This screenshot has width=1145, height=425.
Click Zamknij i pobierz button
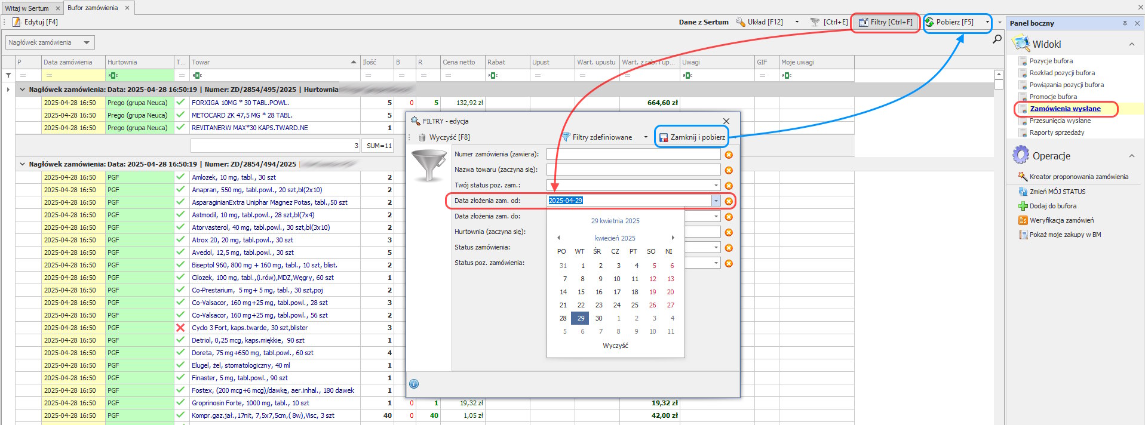692,137
